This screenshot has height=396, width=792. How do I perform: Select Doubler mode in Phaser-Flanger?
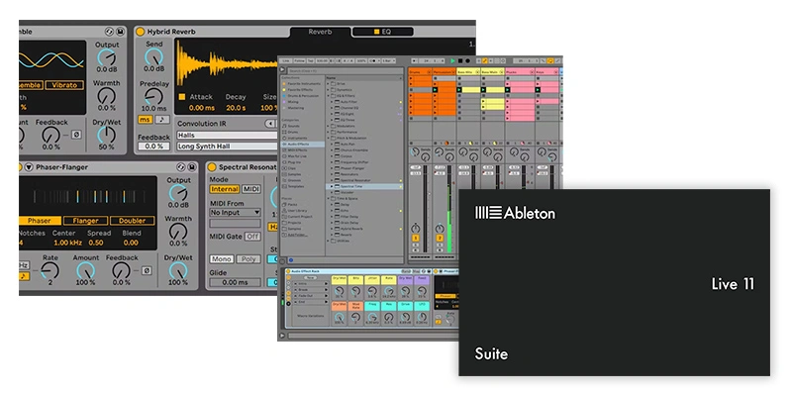click(x=132, y=221)
